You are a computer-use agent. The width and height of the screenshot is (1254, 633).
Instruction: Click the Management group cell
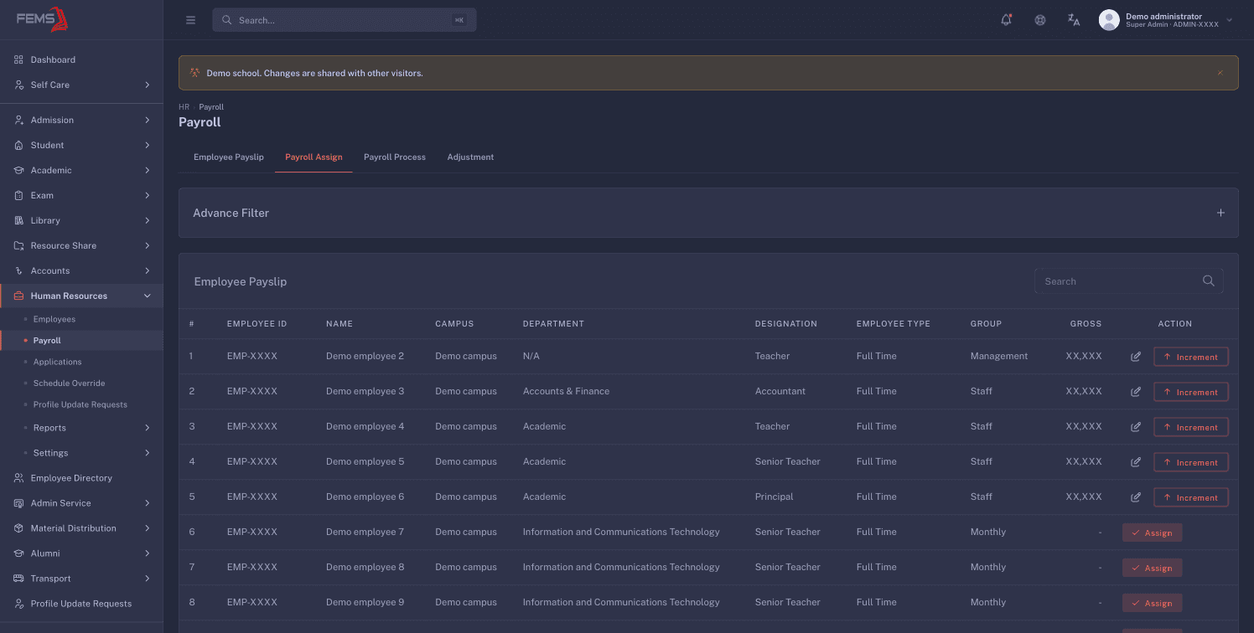pyautogui.click(x=999, y=357)
